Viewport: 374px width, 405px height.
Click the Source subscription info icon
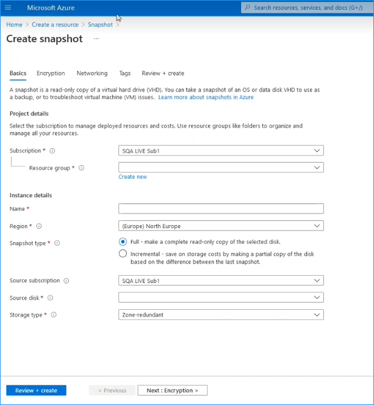pyautogui.click(x=66, y=281)
